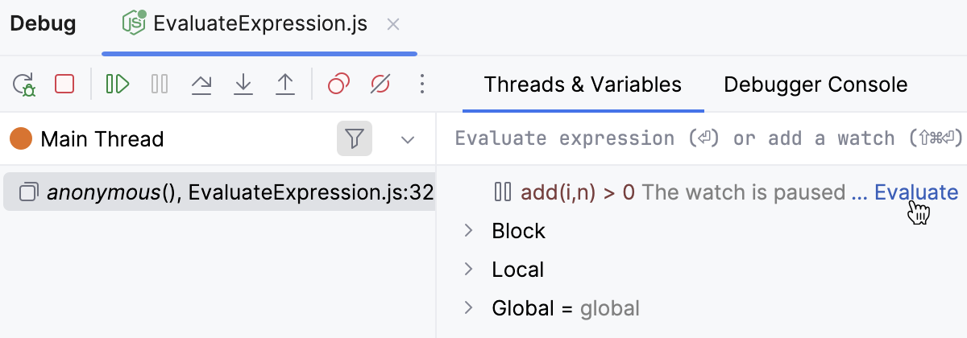Click the Step Into icon
Image resolution: width=967 pixels, height=338 pixels.
243,84
